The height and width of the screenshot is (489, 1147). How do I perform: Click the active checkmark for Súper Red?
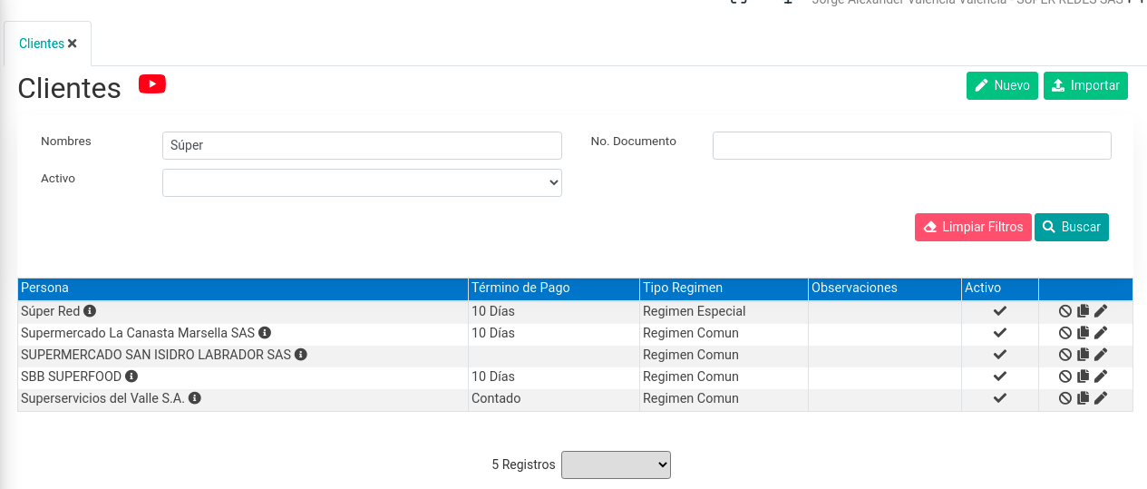click(x=1000, y=311)
